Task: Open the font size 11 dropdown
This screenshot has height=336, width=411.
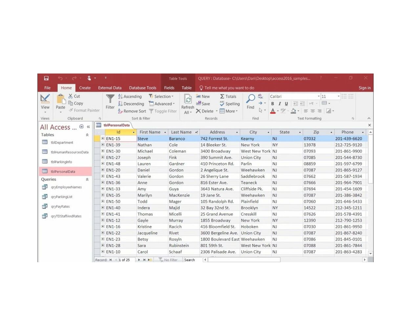Action: pyautogui.click(x=338, y=96)
